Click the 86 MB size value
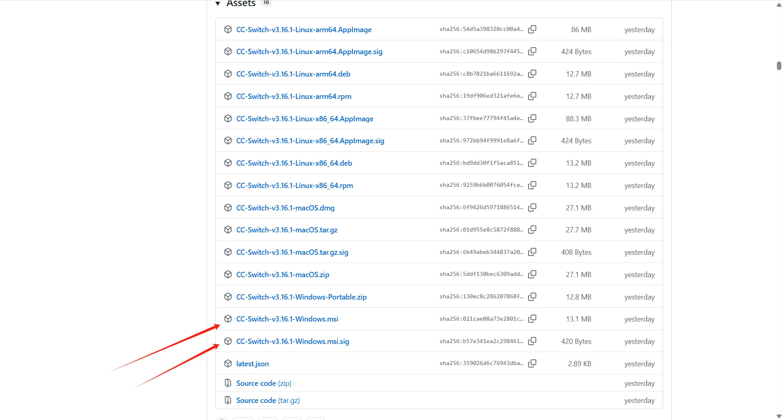This screenshot has height=420, width=783. pos(581,30)
